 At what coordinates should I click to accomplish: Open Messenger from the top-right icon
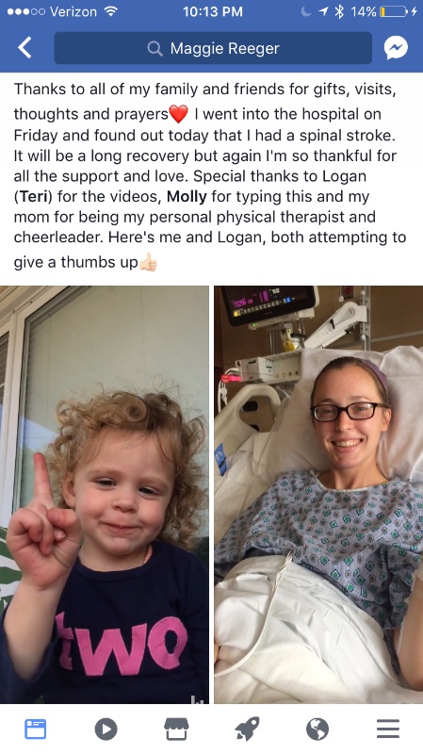tap(396, 48)
